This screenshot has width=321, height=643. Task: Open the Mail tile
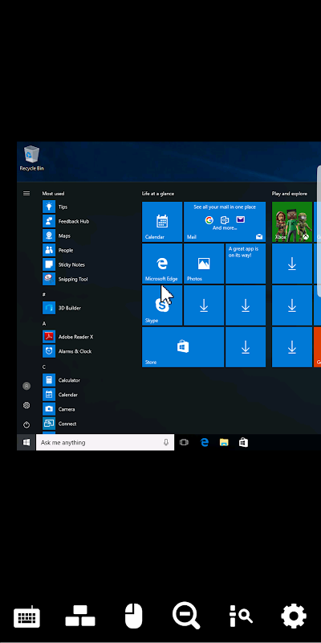click(x=225, y=222)
